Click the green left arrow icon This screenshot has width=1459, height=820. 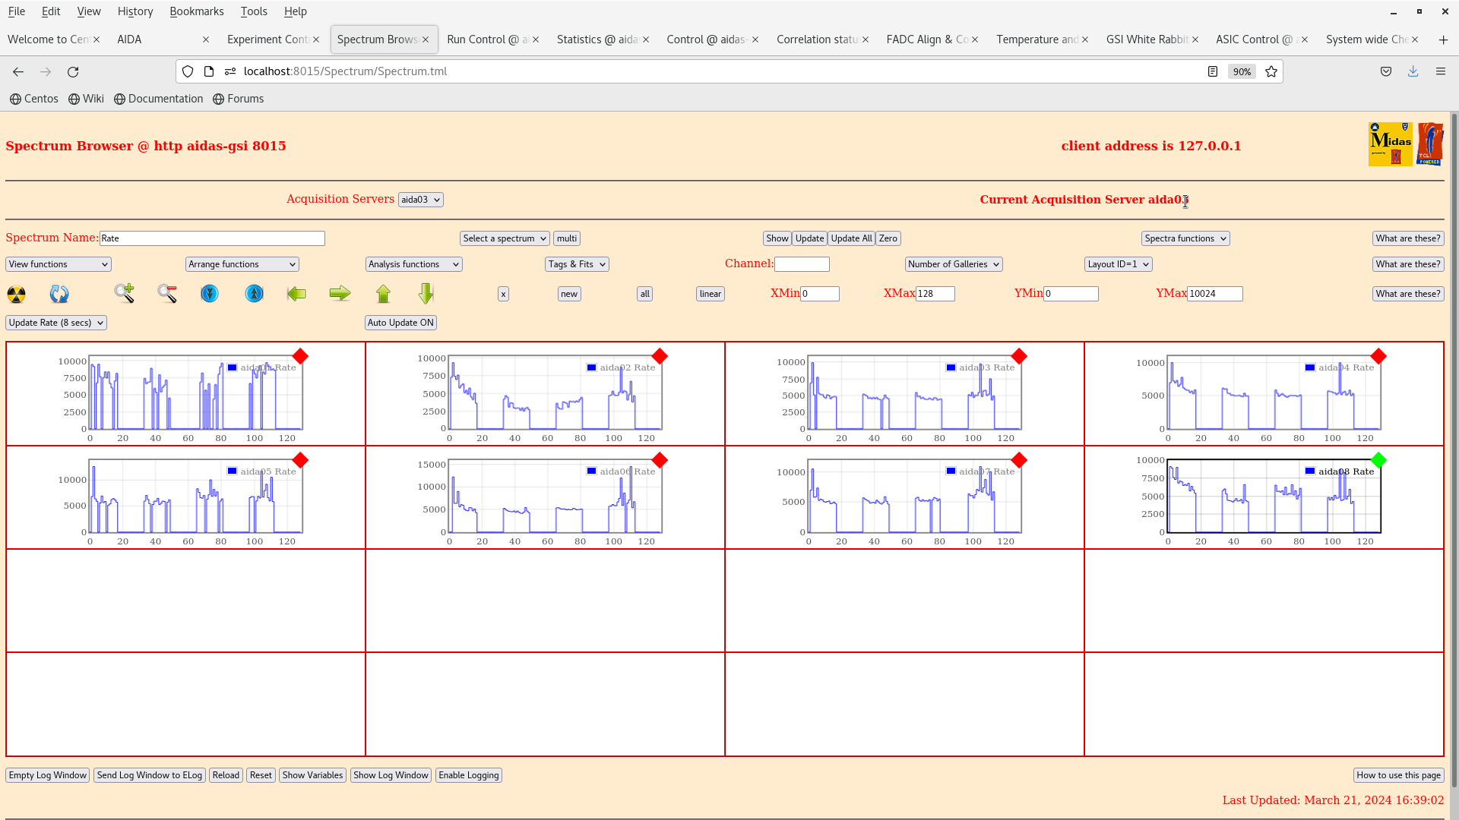coord(296,294)
